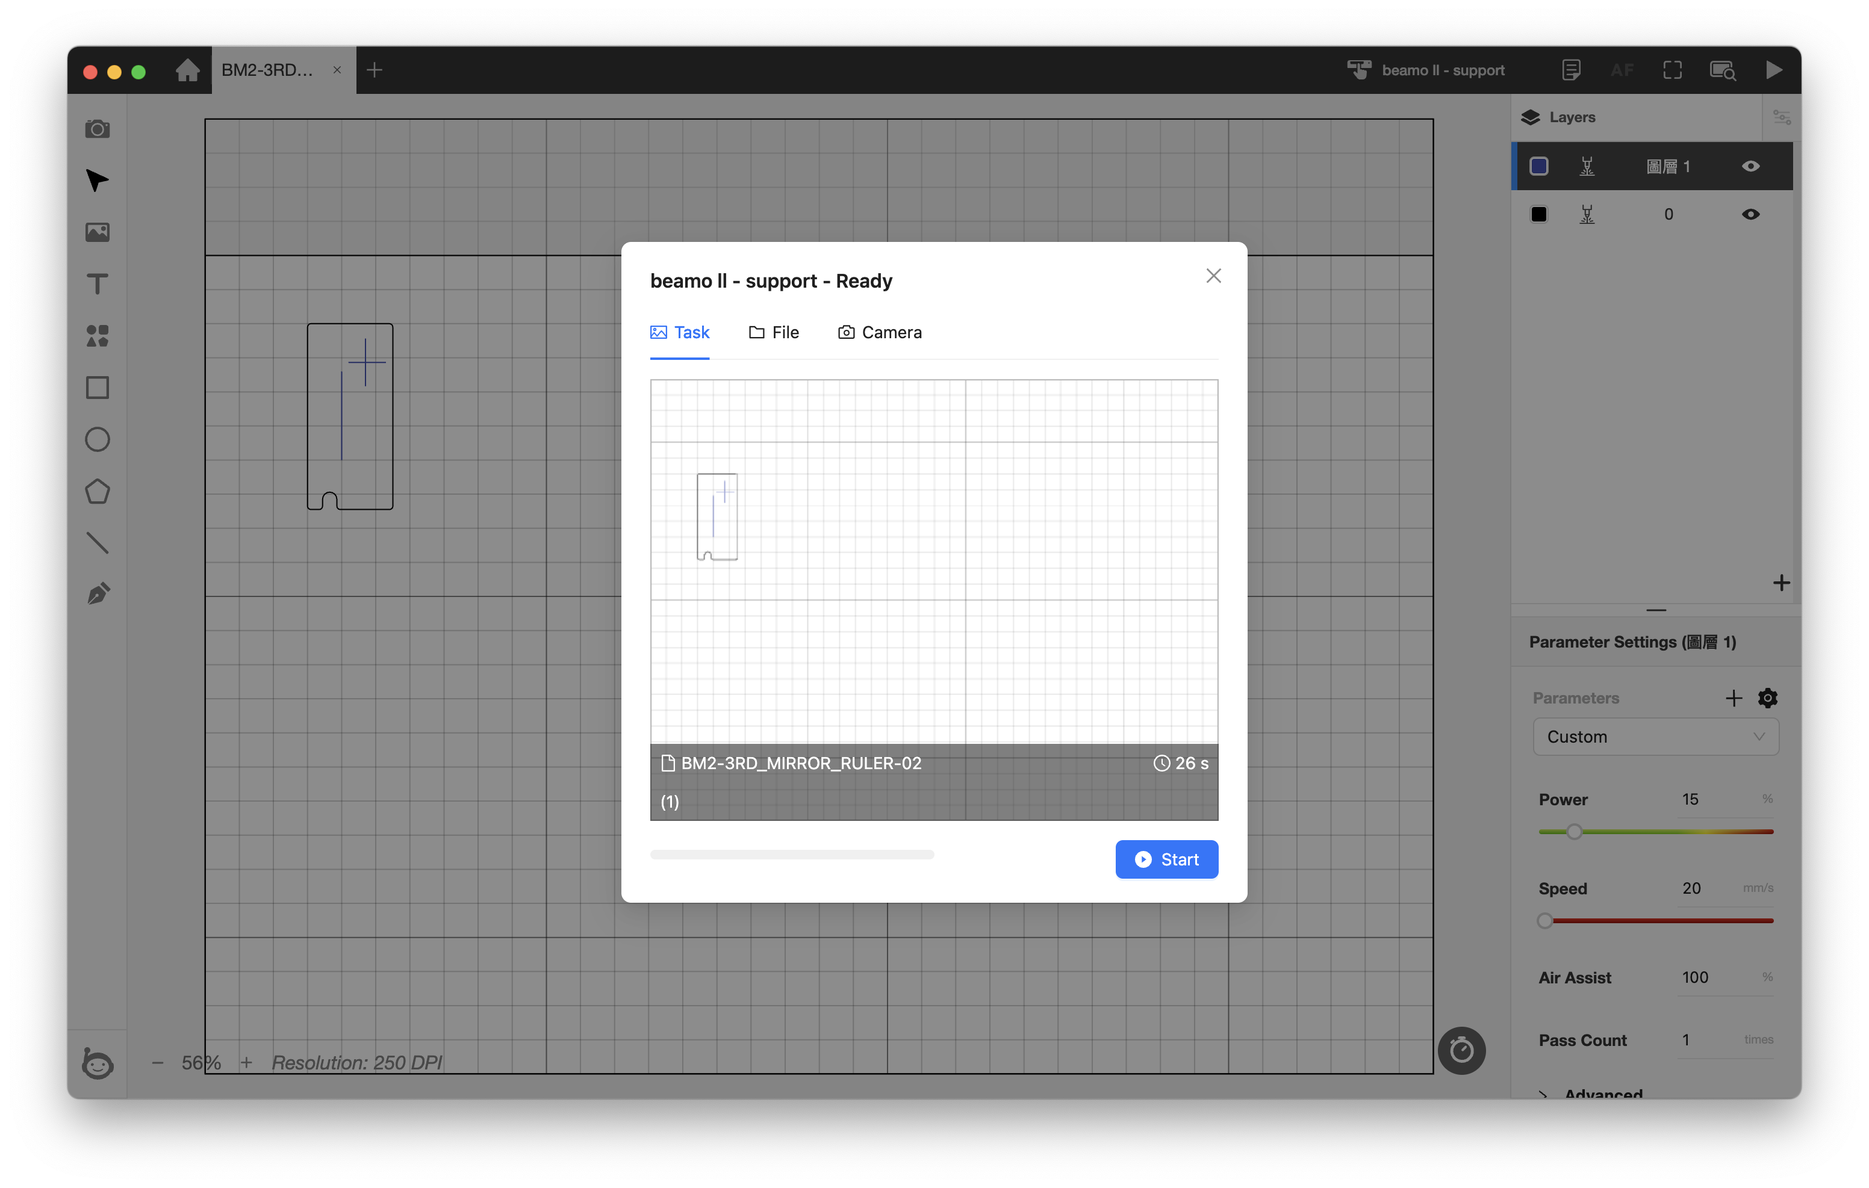Open parameter preset management gear
The height and width of the screenshot is (1188, 1869).
tap(1768, 698)
